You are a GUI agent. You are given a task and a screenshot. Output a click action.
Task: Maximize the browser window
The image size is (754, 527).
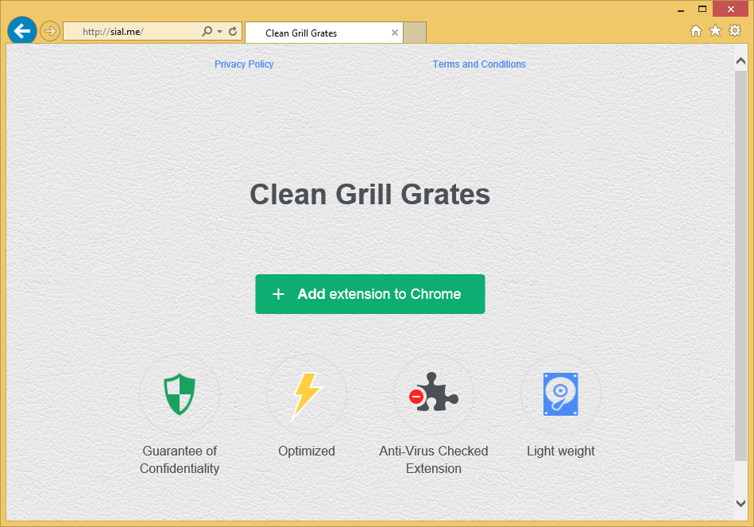click(702, 10)
